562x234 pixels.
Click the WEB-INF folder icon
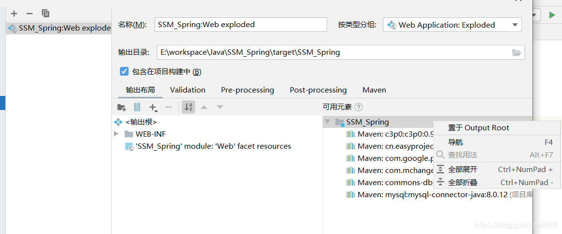click(x=129, y=134)
